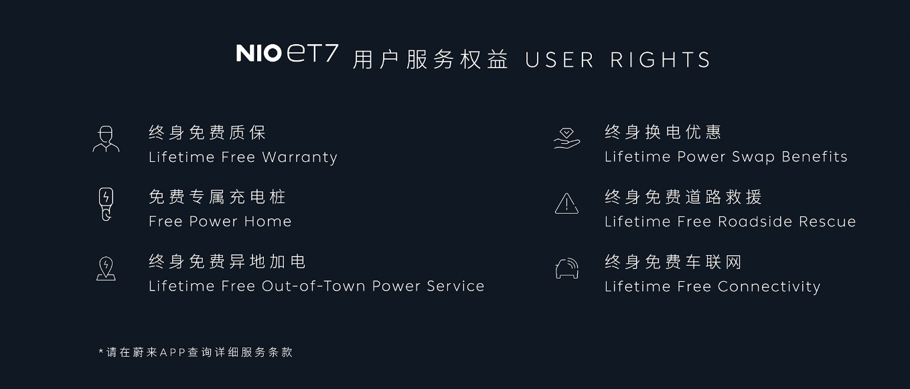
Task: Click the 终身免费质保 heading
Action: tap(208, 133)
